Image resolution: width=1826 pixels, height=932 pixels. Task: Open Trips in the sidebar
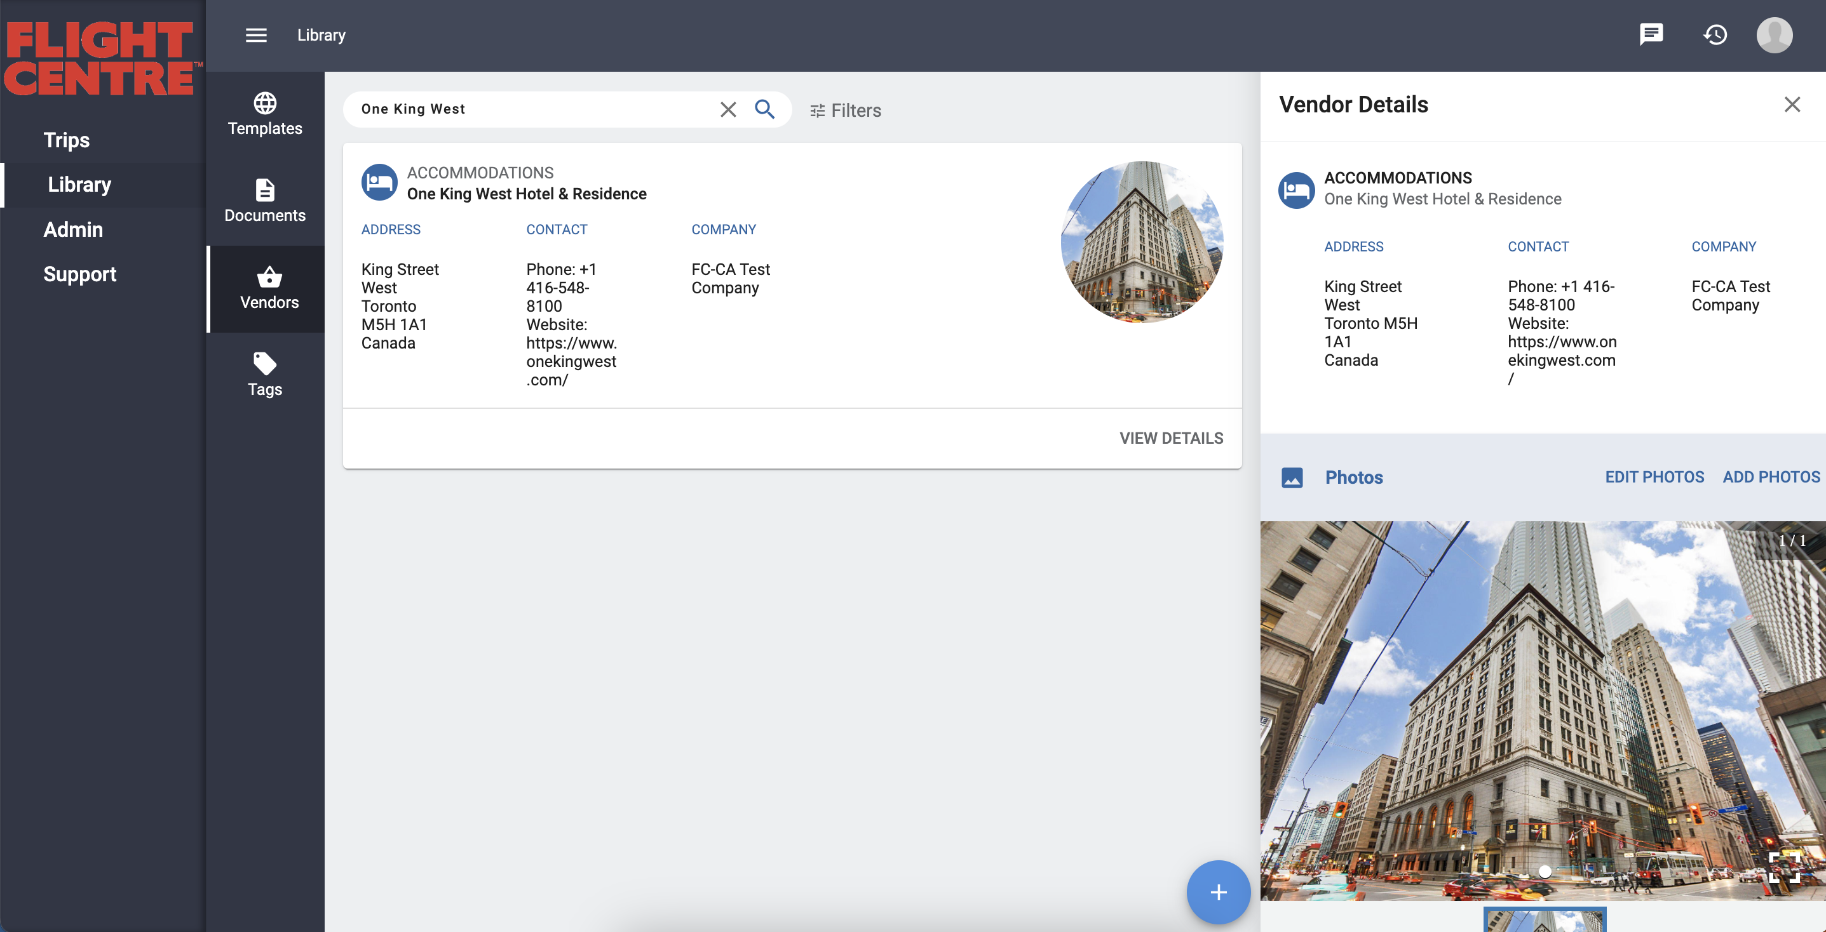tap(67, 140)
